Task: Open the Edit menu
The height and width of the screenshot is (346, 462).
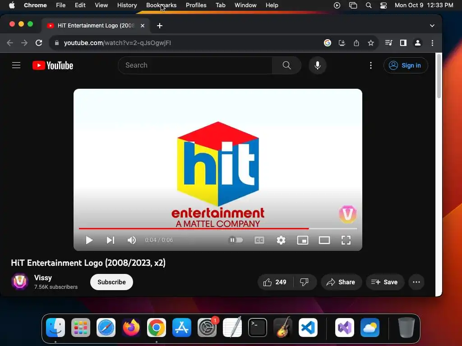Action: coord(80,5)
